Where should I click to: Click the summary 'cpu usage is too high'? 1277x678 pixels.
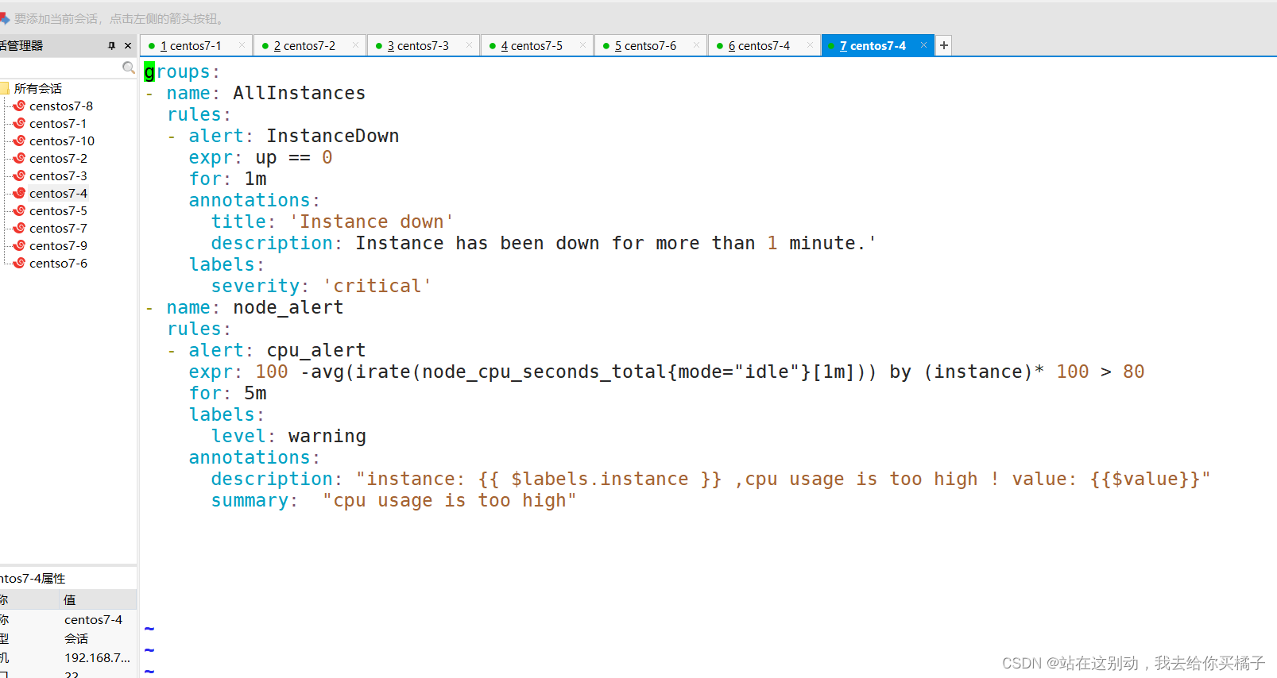(449, 501)
